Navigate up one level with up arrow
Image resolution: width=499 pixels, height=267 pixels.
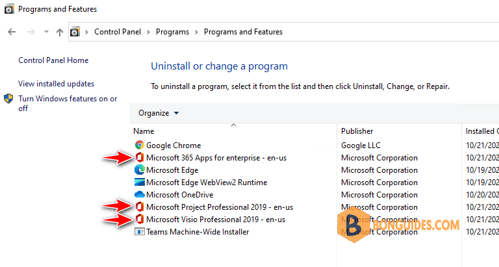pos(60,32)
